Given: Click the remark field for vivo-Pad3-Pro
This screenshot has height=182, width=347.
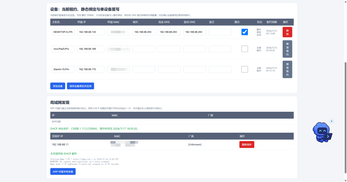Looking at the screenshot, I should tap(220, 49).
